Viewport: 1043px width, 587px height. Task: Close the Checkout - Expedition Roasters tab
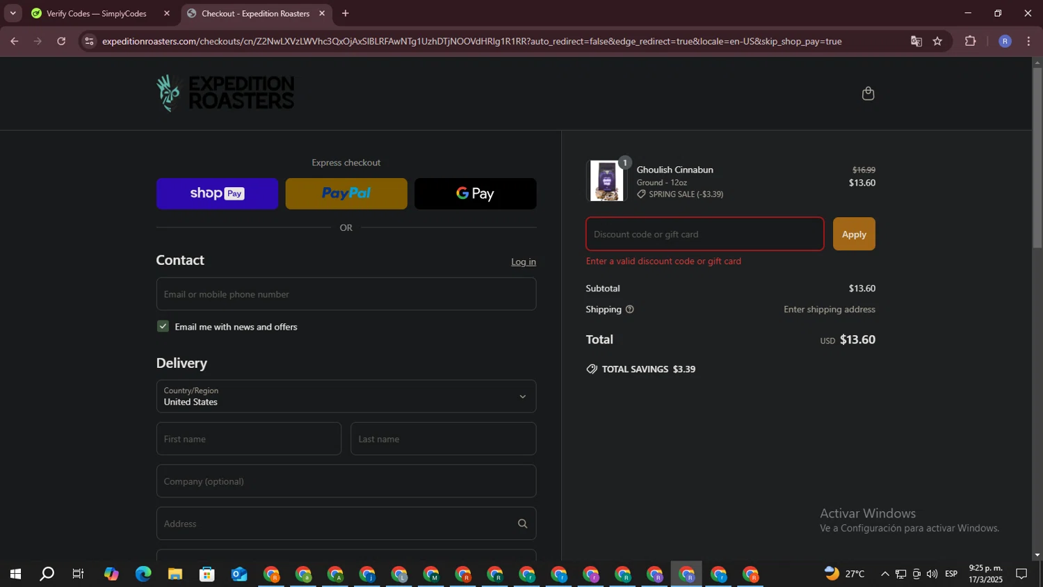[322, 13]
